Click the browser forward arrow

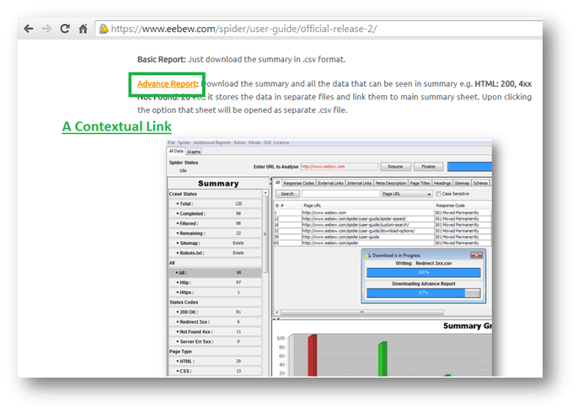(46, 29)
